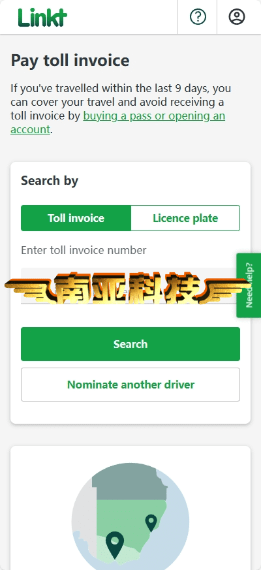Click the green Search button

pyautogui.click(x=130, y=344)
